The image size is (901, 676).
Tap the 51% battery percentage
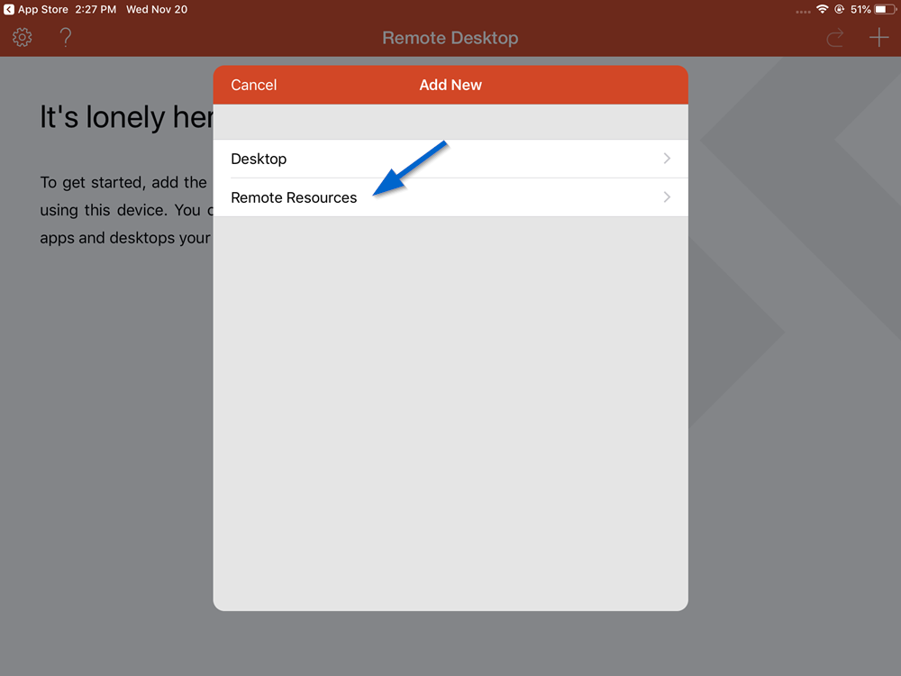click(860, 9)
